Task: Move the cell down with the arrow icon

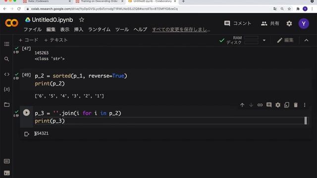Action: [251, 105]
